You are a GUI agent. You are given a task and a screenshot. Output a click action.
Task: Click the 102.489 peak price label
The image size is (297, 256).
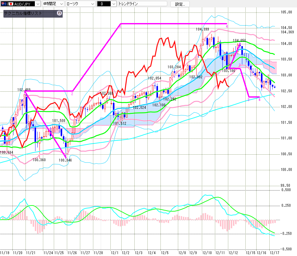coord(24,90)
